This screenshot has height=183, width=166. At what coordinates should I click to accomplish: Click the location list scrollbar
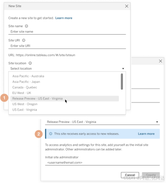[x=122, y=81]
